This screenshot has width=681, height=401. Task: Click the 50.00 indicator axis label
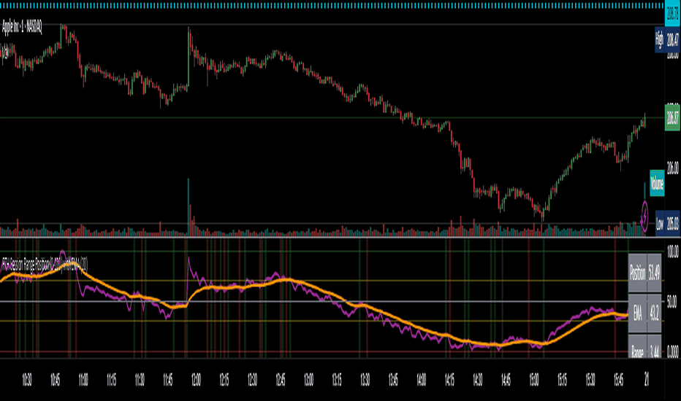coord(672,302)
